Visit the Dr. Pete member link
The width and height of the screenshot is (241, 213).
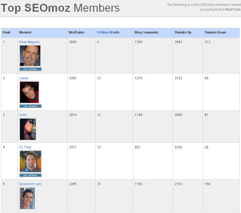coord(25,147)
